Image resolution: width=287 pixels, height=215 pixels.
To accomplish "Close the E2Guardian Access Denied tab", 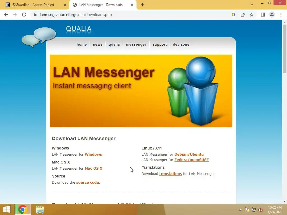I will point(65,5).
